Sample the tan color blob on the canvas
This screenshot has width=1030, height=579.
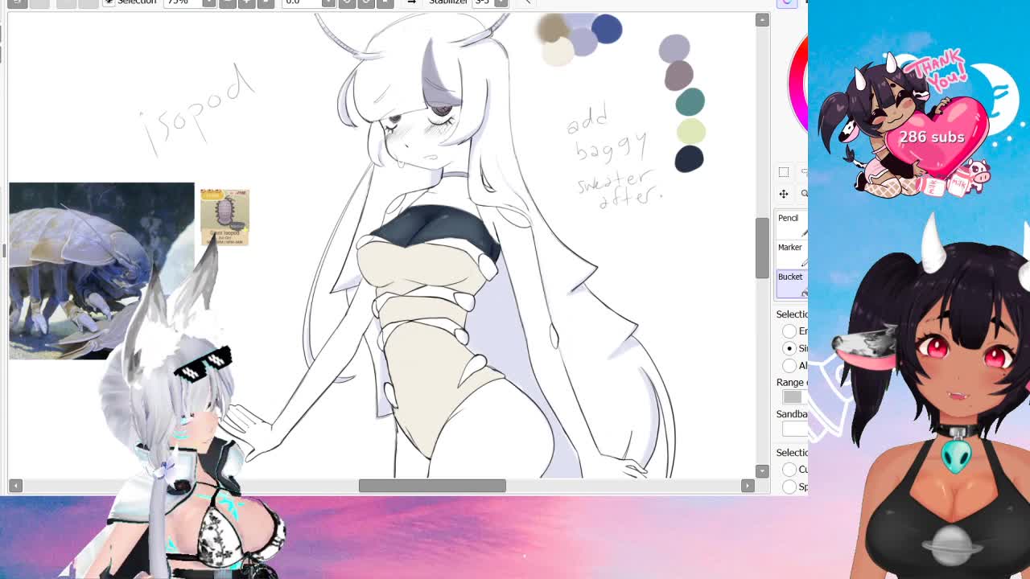[552, 29]
